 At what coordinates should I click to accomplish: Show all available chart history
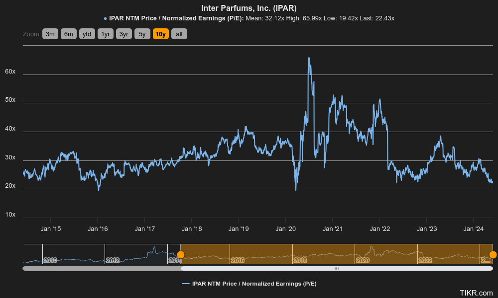pos(179,34)
